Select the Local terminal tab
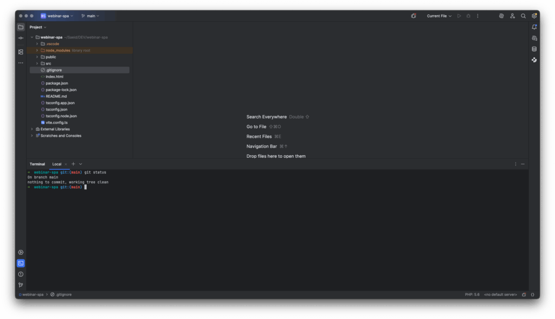555x319 pixels. tap(57, 164)
